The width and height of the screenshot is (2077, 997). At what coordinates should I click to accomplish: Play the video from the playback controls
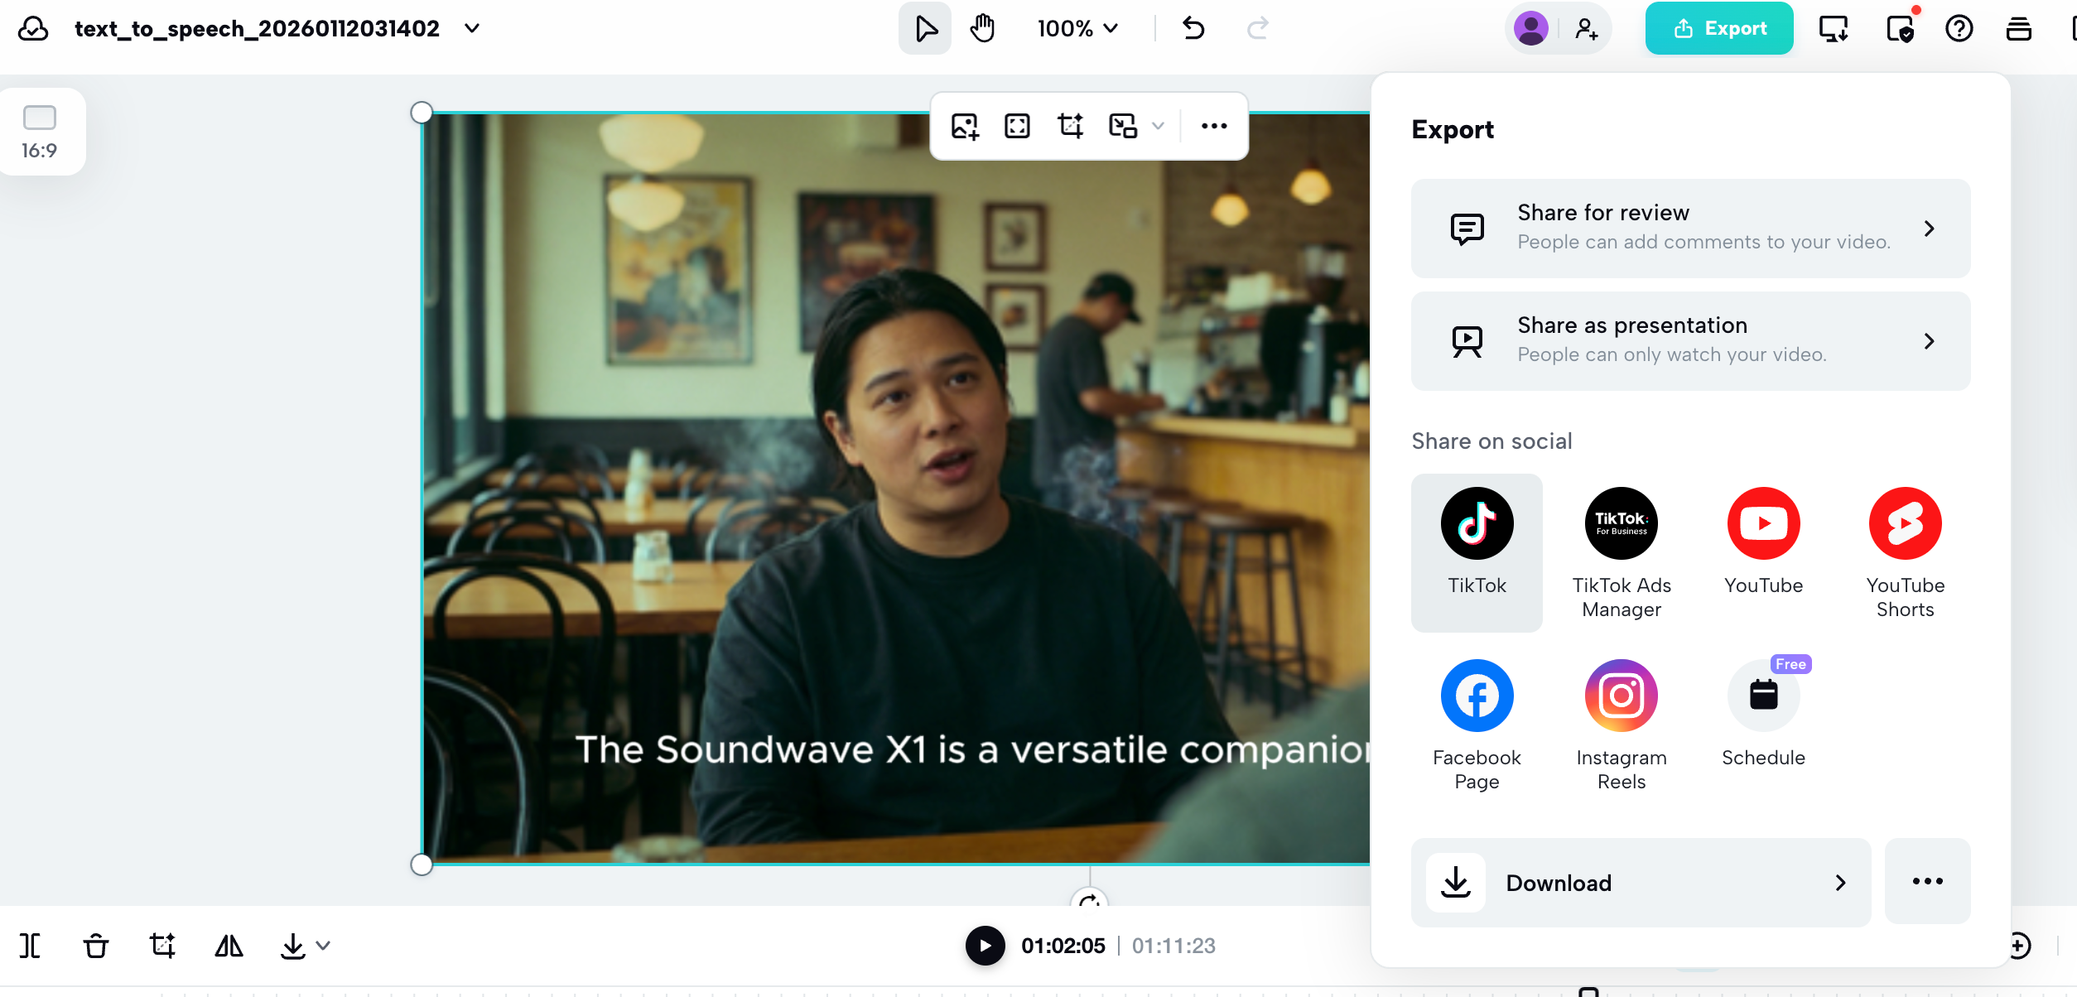click(984, 945)
